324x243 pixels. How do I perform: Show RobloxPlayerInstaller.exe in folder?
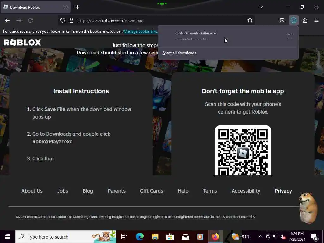tap(290, 36)
